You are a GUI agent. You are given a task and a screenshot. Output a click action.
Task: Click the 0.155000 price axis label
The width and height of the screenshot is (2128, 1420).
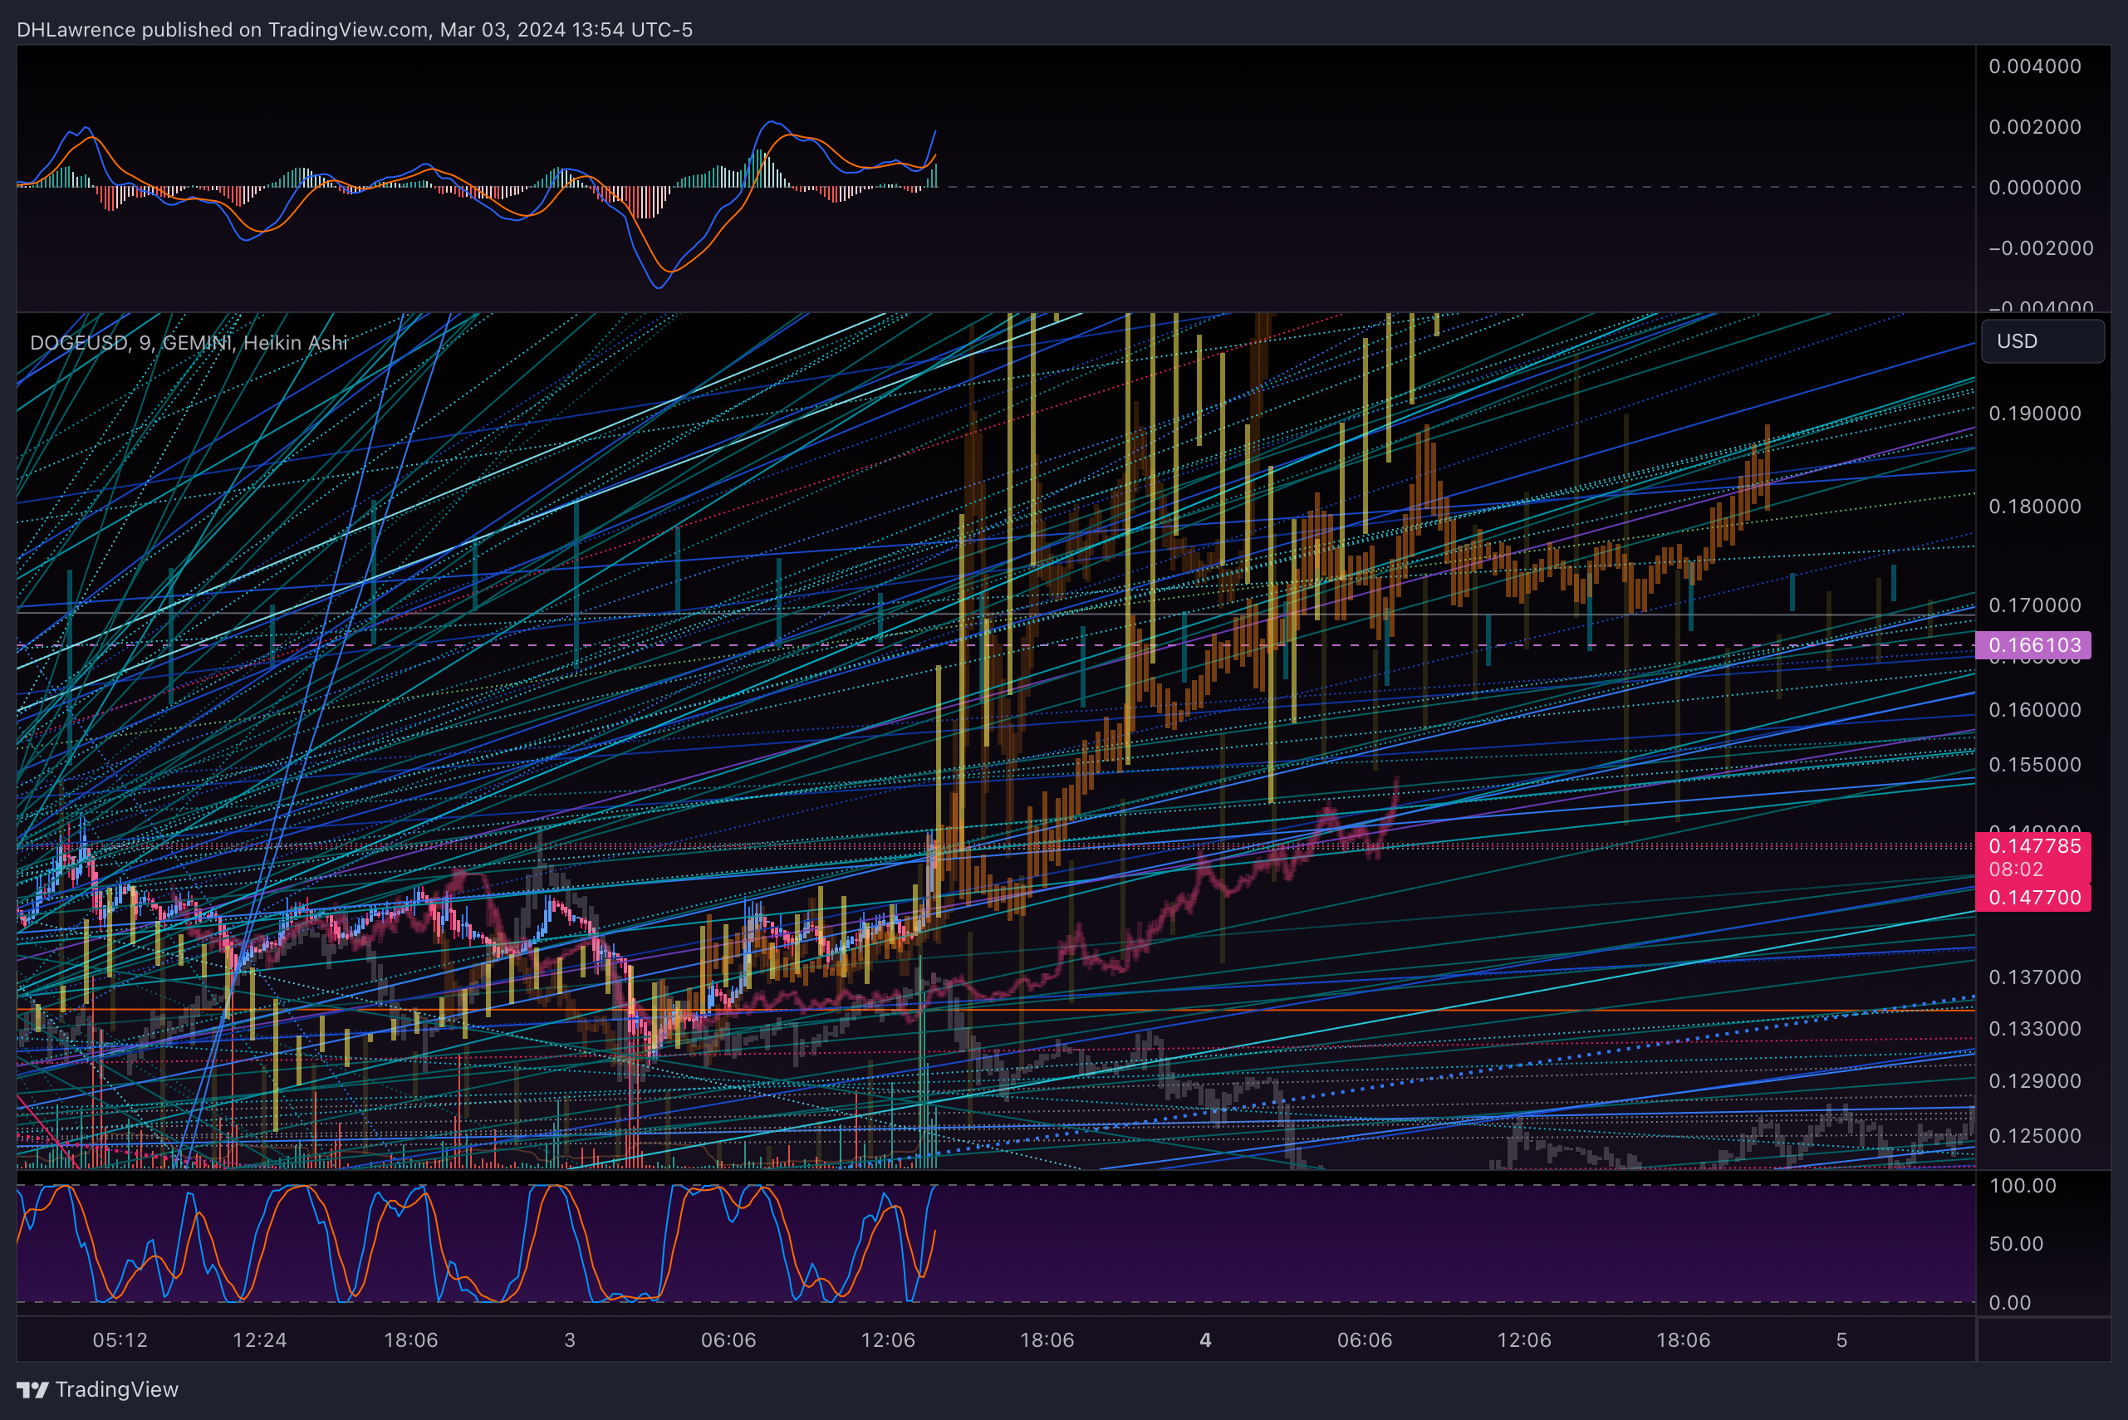[2035, 764]
